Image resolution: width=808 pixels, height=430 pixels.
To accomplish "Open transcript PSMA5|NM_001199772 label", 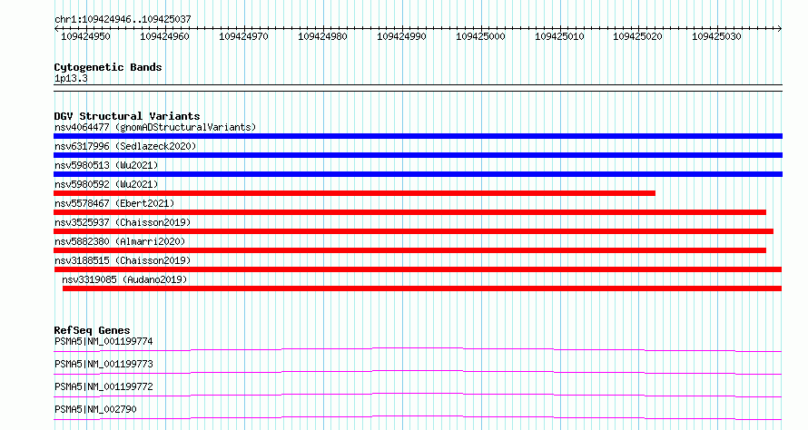I will 103,386.
